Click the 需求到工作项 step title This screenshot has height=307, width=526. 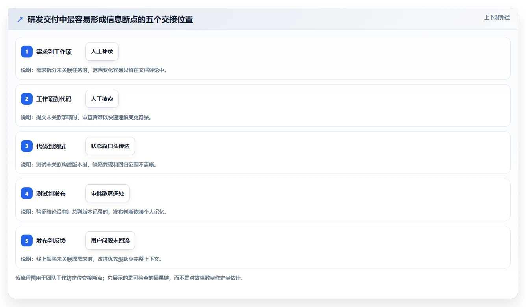click(54, 52)
